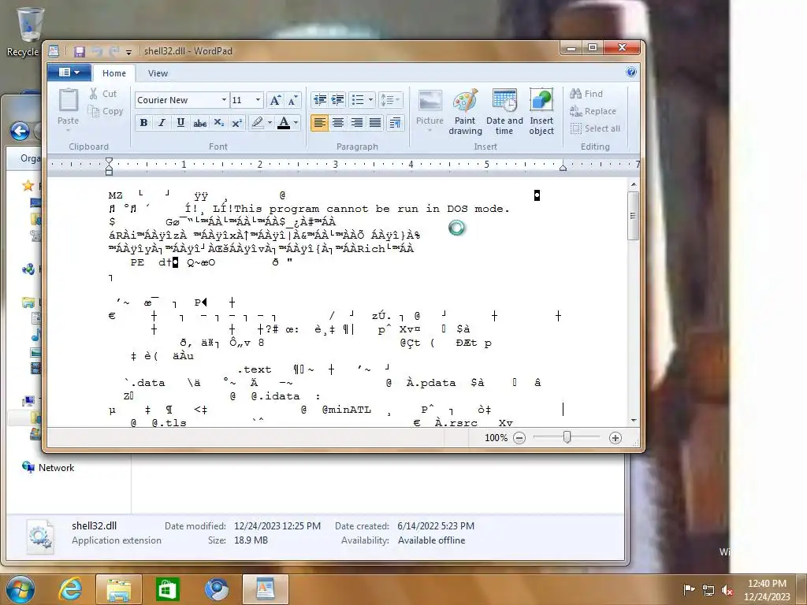Justify paragraph text
Viewport: 807px width, 605px height.
(x=375, y=122)
